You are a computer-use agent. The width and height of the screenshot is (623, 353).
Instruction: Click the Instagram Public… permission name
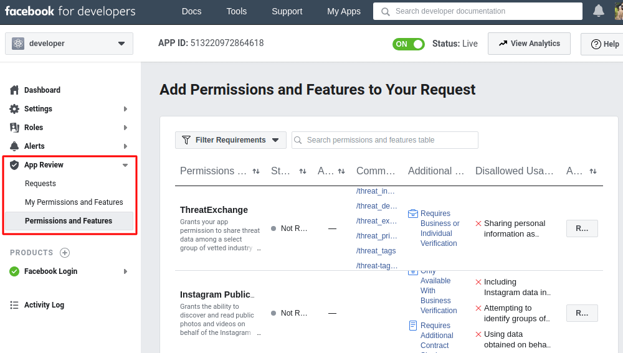(217, 294)
